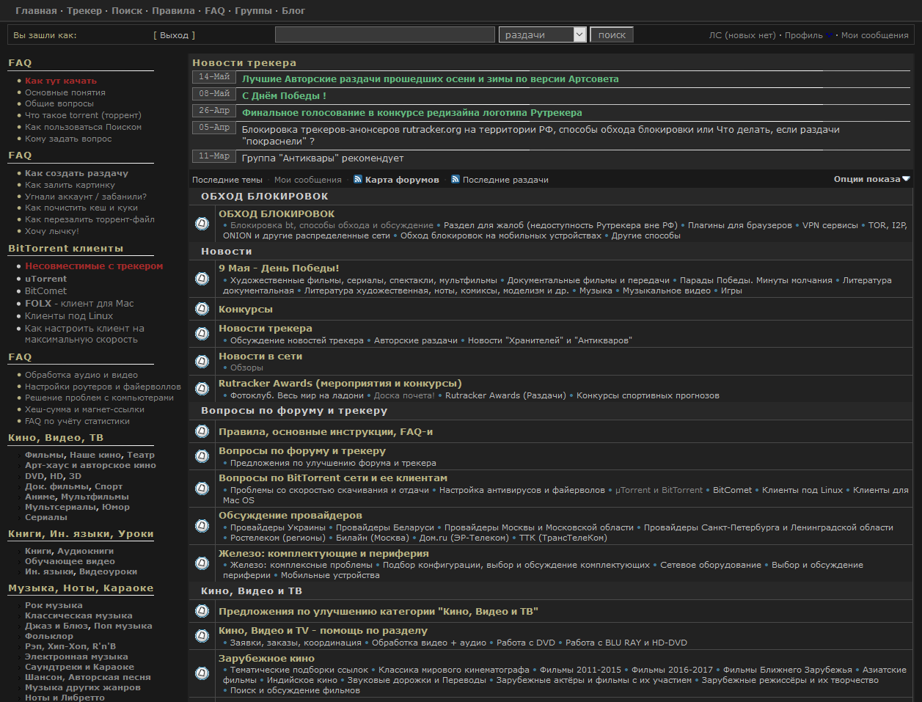Click the Выход logout link

pyautogui.click(x=174, y=35)
